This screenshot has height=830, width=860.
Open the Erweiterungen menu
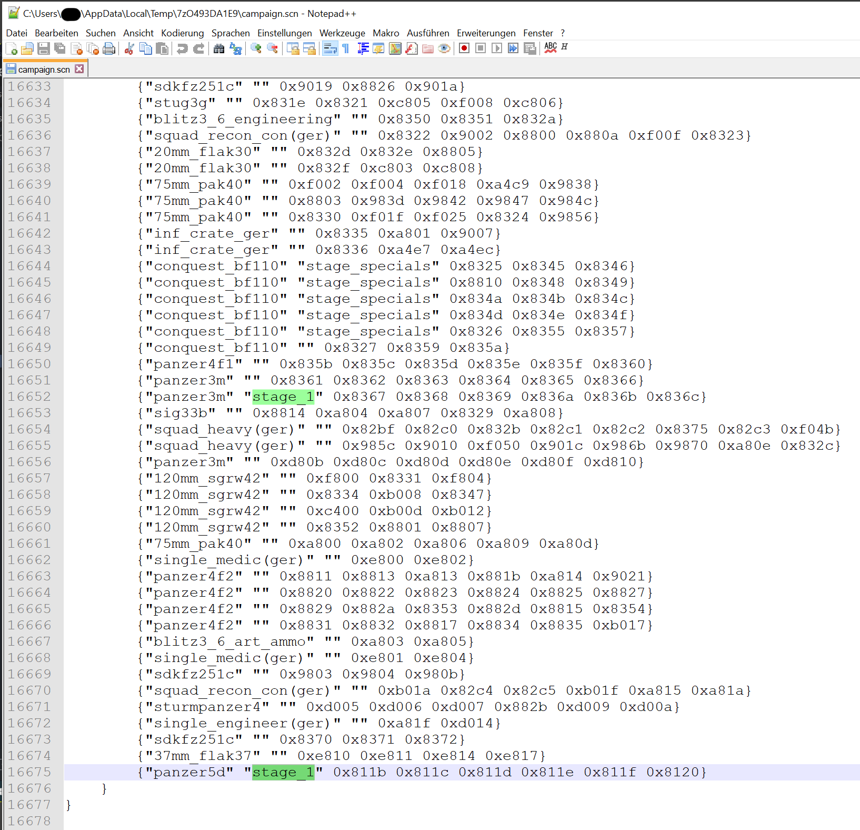coord(486,33)
